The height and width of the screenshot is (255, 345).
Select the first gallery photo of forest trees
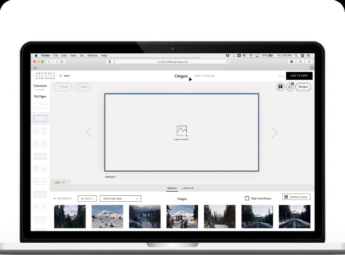(x=70, y=216)
